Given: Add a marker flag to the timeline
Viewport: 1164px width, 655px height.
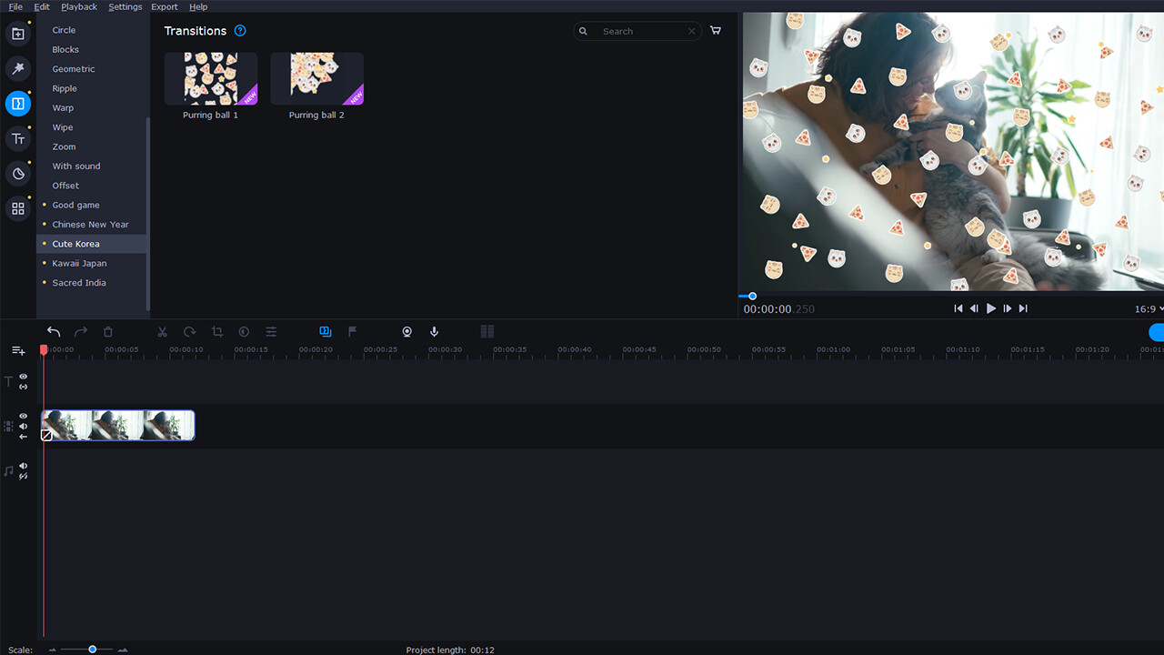Looking at the screenshot, I should point(352,332).
